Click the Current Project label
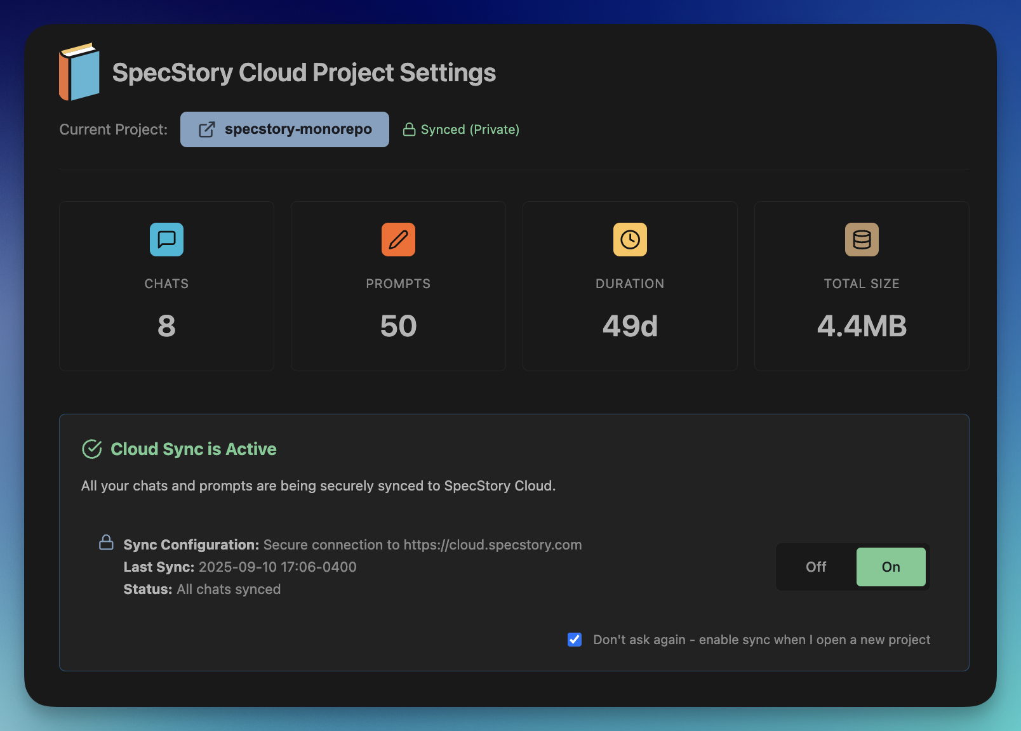The height and width of the screenshot is (731, 1021). click(114, 129)
